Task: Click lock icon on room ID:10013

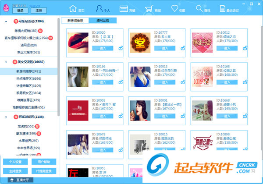Action: (183, 82)
